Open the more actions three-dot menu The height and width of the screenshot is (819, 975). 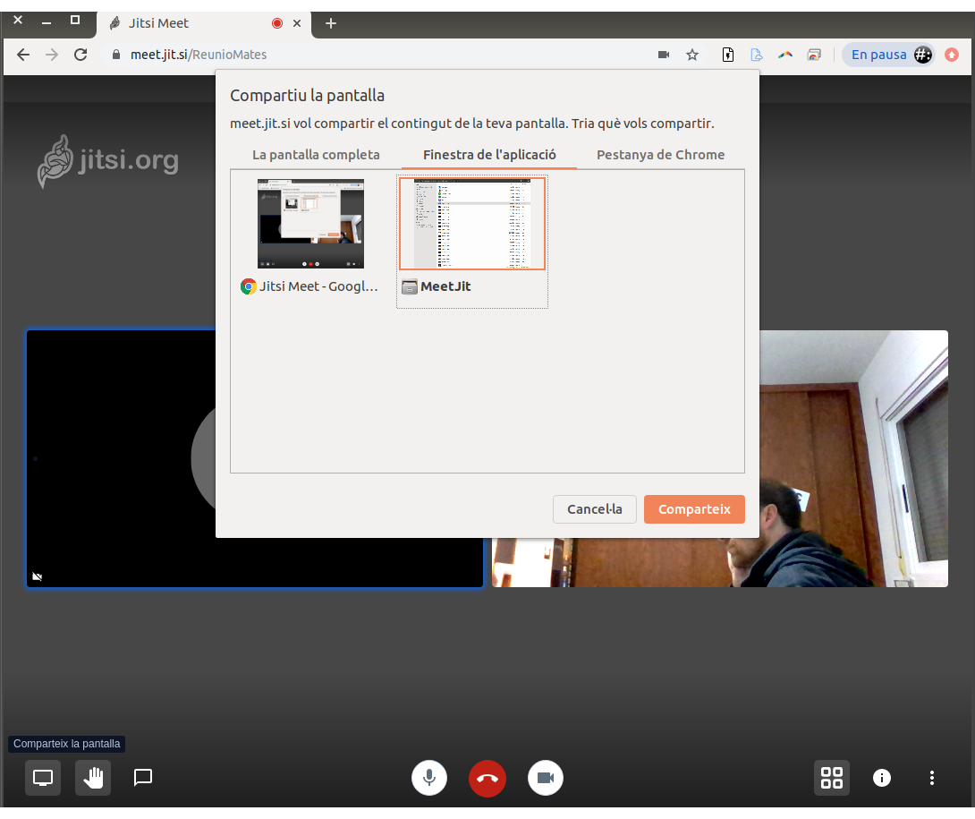click(x=932, y=778)
